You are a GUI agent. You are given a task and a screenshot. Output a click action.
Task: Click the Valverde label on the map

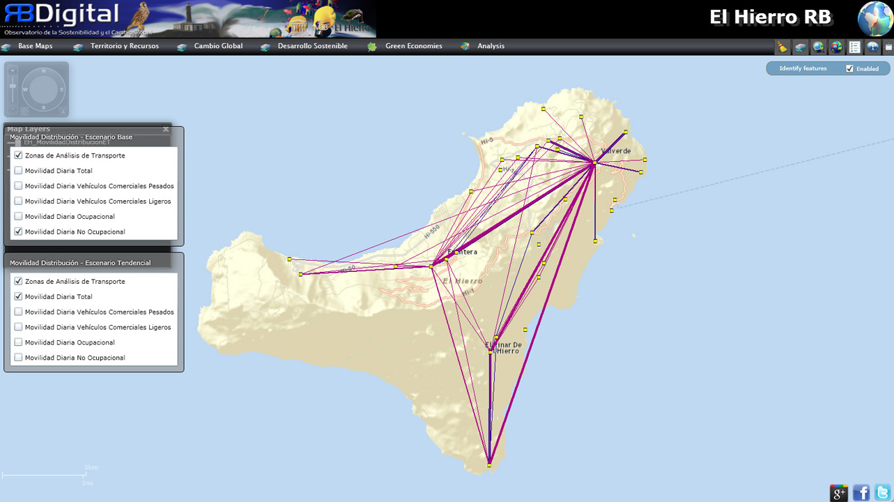[x=616, y=151]
